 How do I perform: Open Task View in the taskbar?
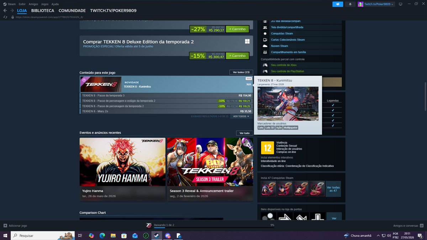(80, 235)
